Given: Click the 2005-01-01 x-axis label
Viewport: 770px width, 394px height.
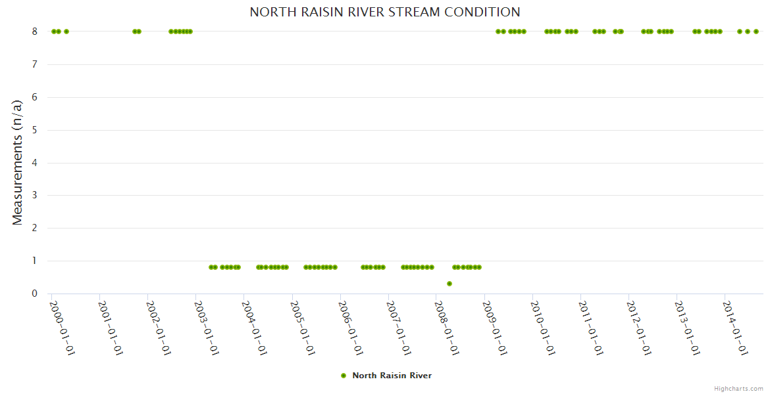Looking at the screenshot, I should pos(303,327).
